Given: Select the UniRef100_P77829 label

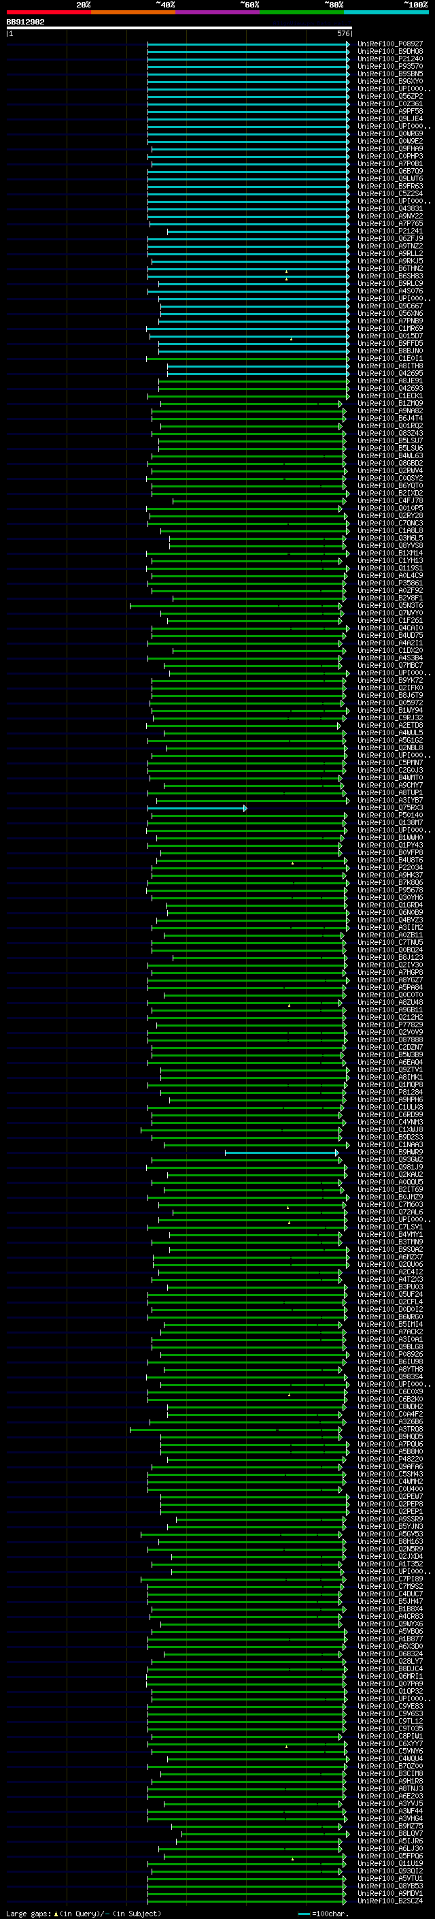Looking at the screenshot, I should [389, 1025].
